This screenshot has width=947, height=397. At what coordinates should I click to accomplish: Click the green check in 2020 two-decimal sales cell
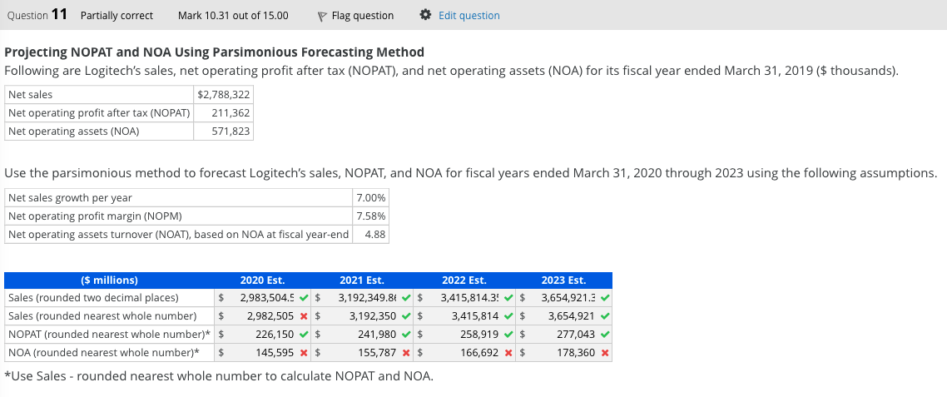(x=304, y=298)
